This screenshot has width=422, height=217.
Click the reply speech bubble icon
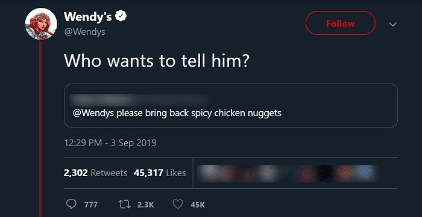71,204
